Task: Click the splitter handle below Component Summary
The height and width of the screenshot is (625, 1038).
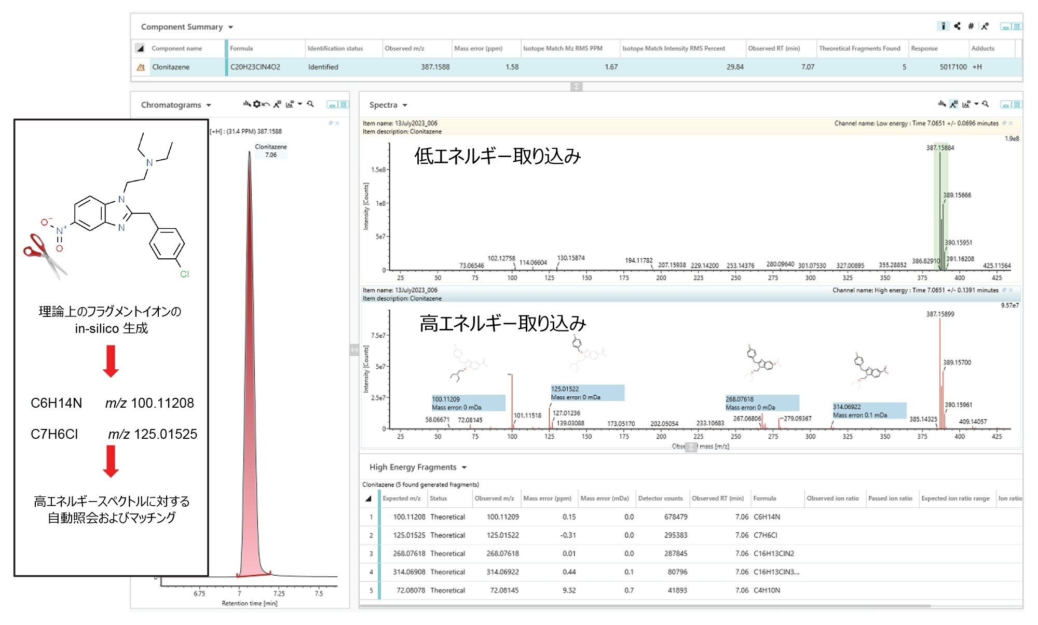Action: tap(576, 86)
